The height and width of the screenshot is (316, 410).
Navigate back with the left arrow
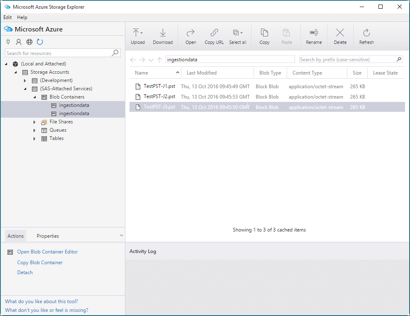tap(133, 60)
